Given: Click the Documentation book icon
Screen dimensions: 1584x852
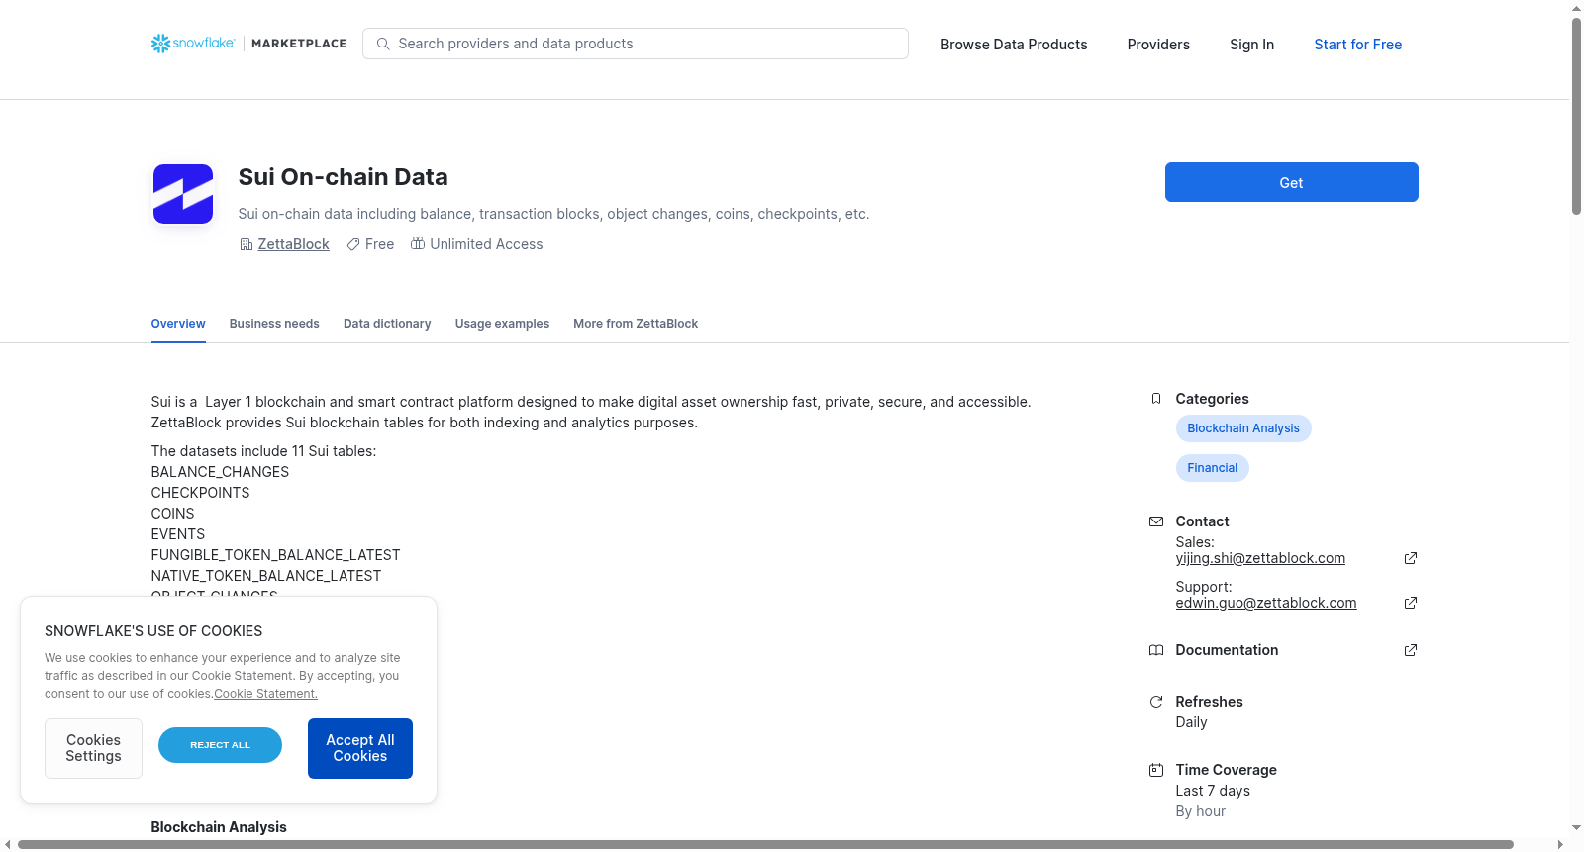Looking at the screenshot, I should pyautogui.click(x=1156, y=650).
